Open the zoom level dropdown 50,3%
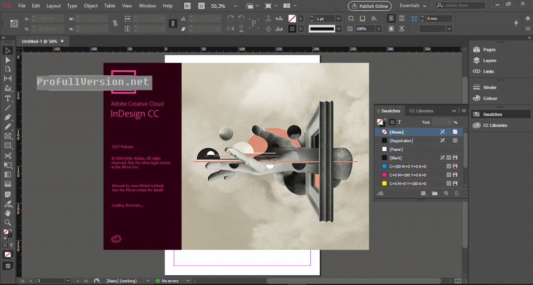The height and width of the screenshot is (285, 533). (x=236, y=6)
